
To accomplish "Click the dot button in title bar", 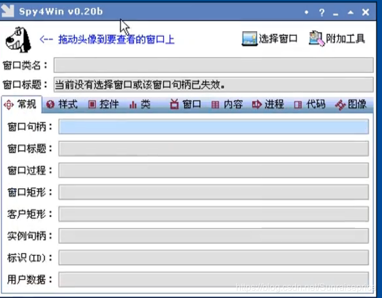I will (x=307, y=12).
